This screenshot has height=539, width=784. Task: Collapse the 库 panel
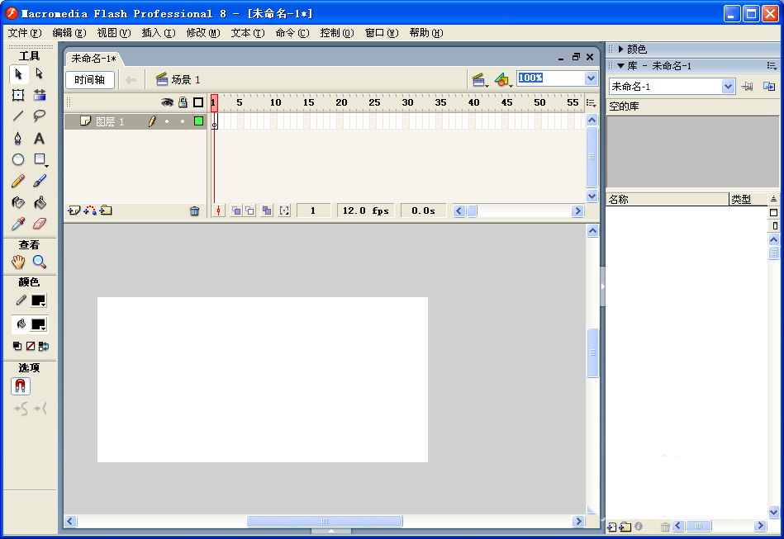620,66
